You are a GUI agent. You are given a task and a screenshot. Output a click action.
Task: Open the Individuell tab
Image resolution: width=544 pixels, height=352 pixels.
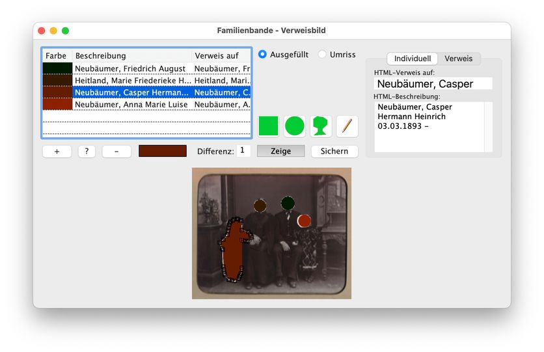(412, 59)
